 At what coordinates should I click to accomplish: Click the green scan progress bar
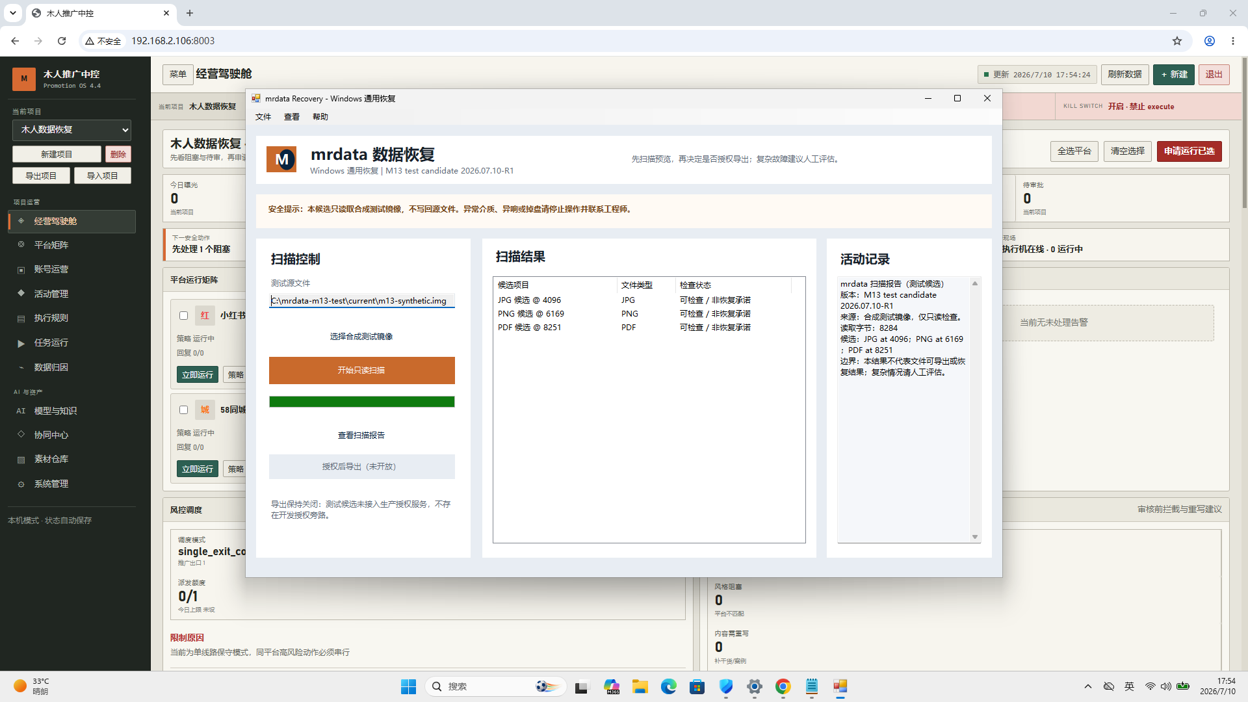362,402
